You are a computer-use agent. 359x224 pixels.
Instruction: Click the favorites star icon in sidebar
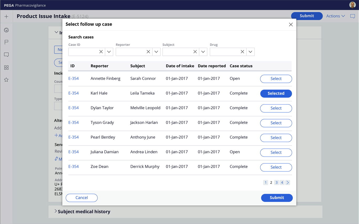[x=6, y=80]
